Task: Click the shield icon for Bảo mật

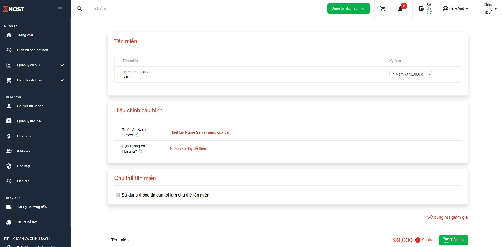Action: [9, 166]
